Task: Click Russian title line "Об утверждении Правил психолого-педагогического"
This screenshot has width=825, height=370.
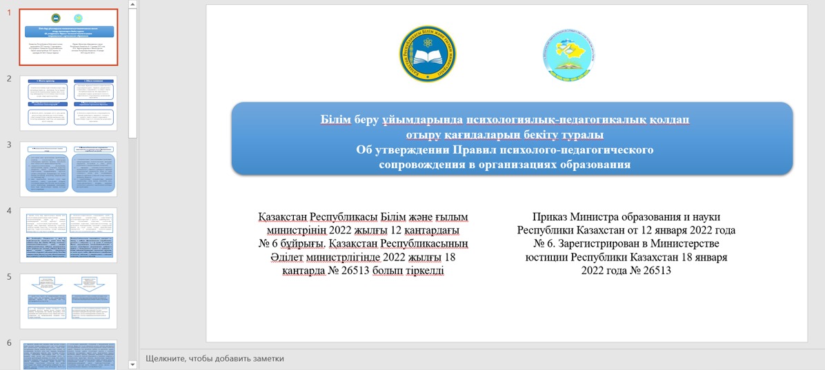Action: [x=504, y=150]
